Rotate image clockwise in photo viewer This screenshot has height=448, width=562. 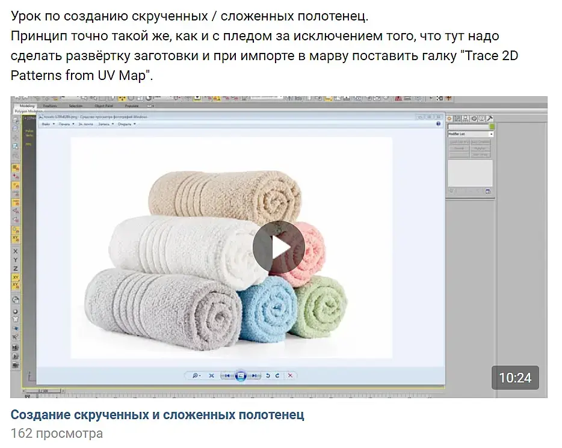click(277, 376)
